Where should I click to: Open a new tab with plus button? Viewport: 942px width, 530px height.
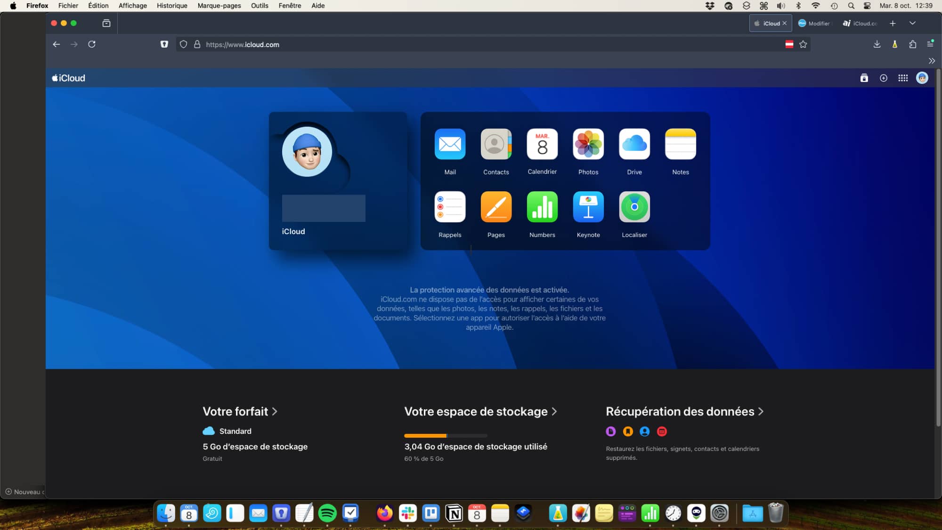pos(893,23)
